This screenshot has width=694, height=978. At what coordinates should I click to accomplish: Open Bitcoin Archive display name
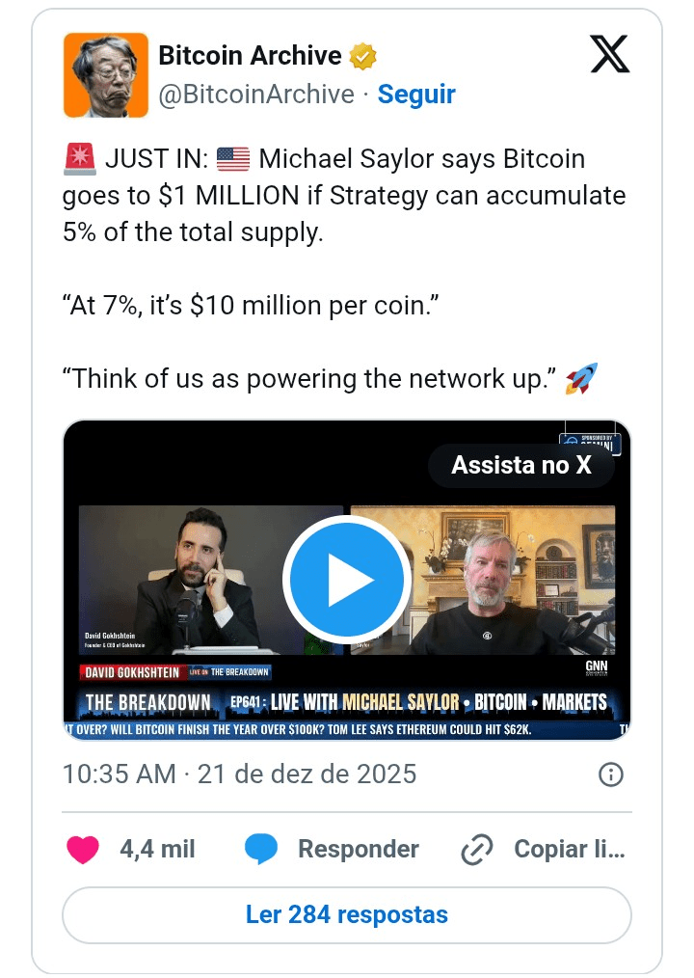250,56
